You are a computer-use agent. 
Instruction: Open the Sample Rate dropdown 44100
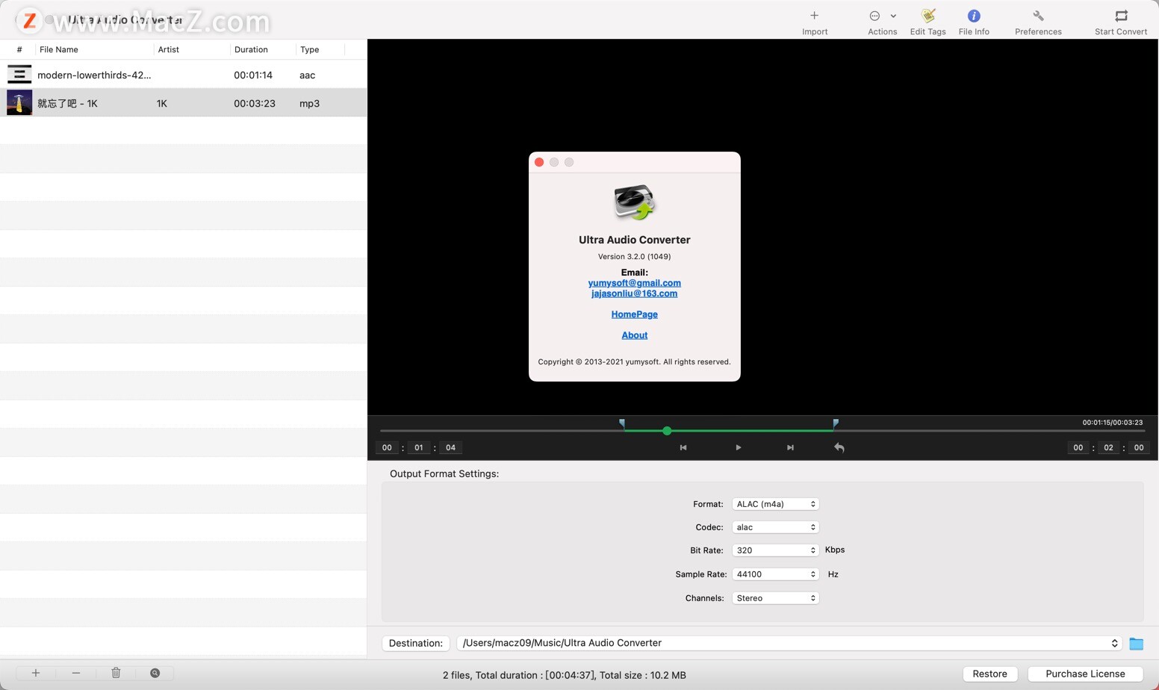(x=775, y=574)
